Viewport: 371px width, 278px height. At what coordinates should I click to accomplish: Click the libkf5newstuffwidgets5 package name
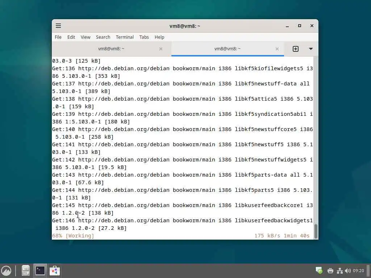(270, 160)
